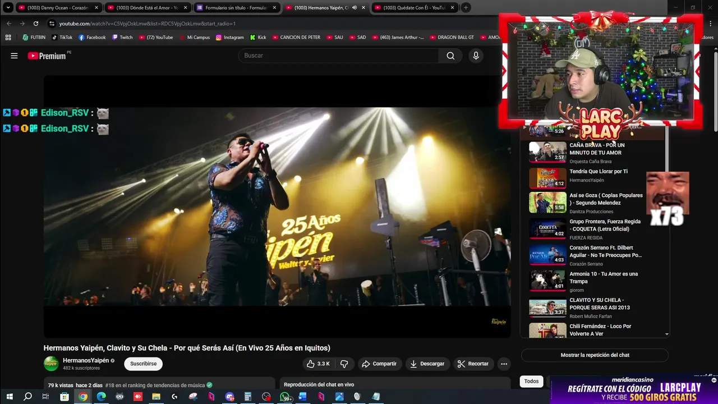Open the HermanosYaipén channel avatar
718x404 pixels.
[x=51, y=364]
